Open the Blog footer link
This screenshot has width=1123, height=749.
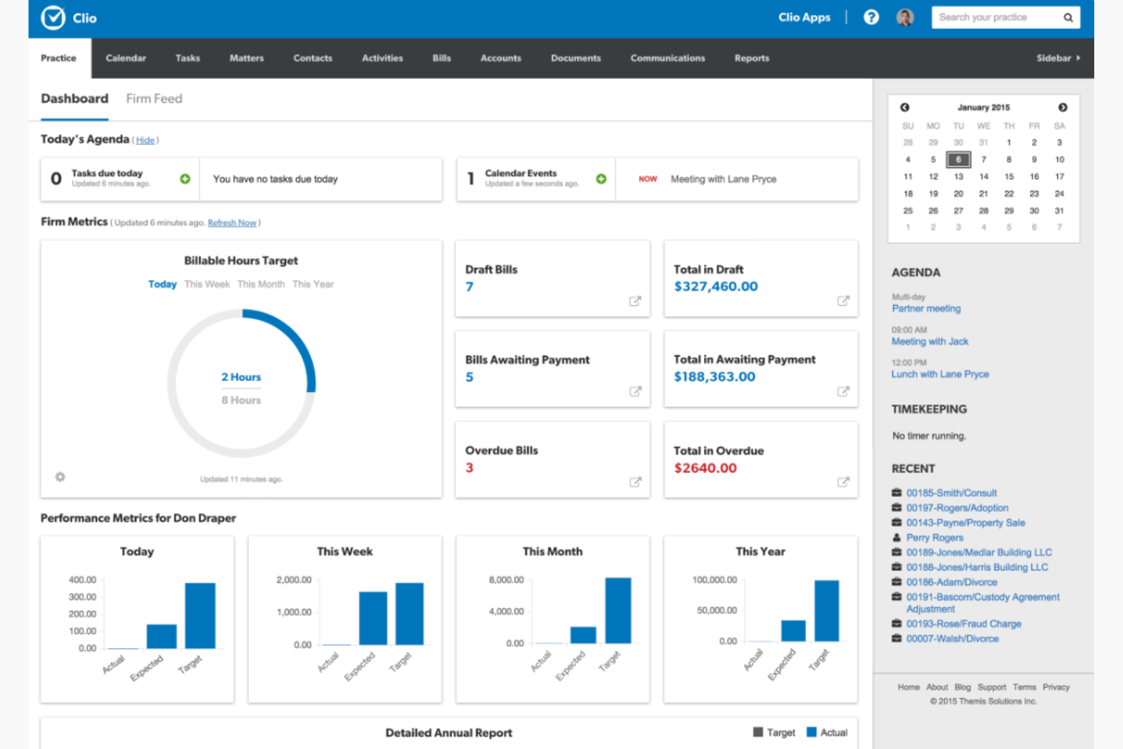point(963,687)
